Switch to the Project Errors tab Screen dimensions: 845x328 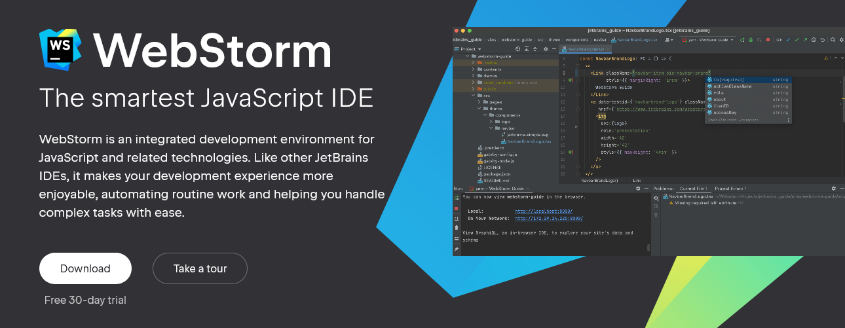730,189
